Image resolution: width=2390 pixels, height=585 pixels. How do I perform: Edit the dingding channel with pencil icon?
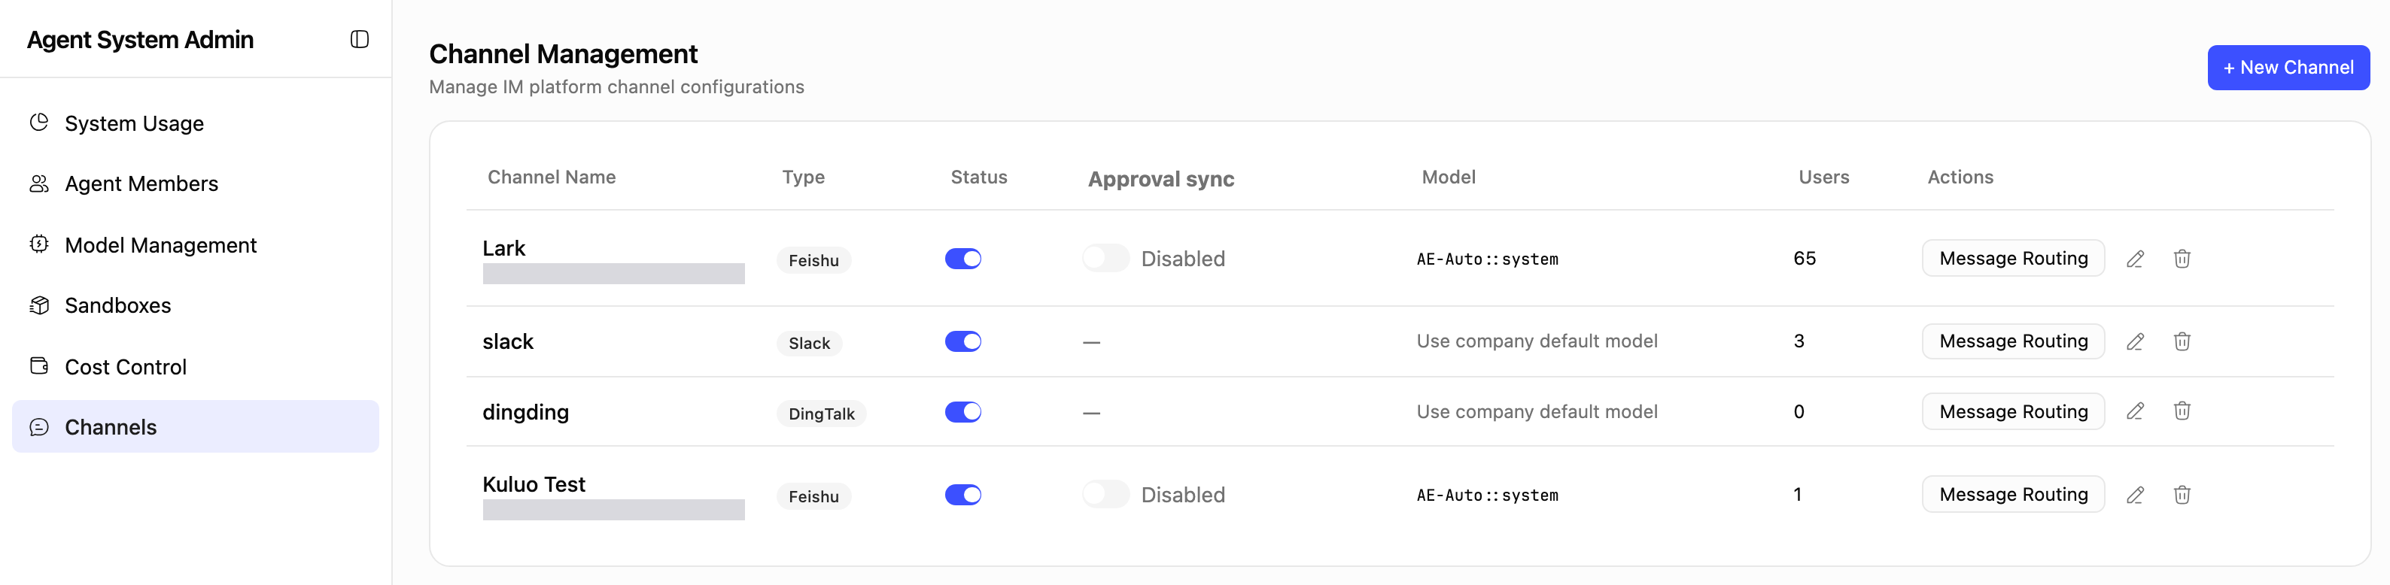2135,411
